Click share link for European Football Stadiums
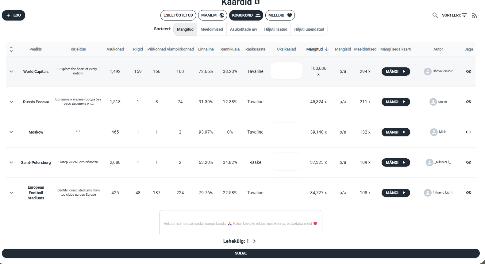The width and height of the screenshot is (485, 264). click(468, 193)
